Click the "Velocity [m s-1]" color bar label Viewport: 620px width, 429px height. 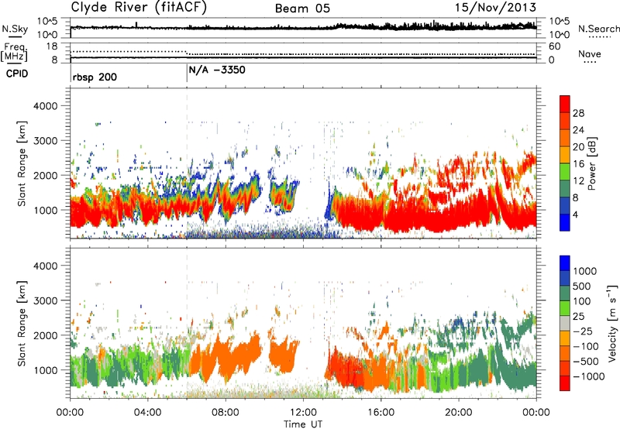click(x=612, y=323)
